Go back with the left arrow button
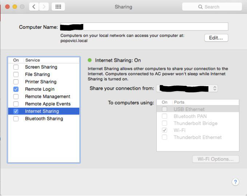The width and height of the screenshot is (247, 196). click(34, 7)
